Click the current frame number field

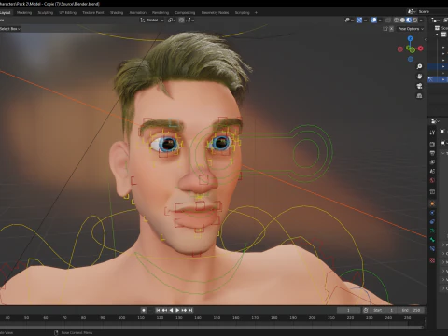pyautogui.click(x=348, y=310)
